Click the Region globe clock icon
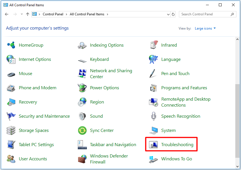Image resolution: width=241 pixels, height=170 pixels. pyautogui.click(x=82, y=102)
